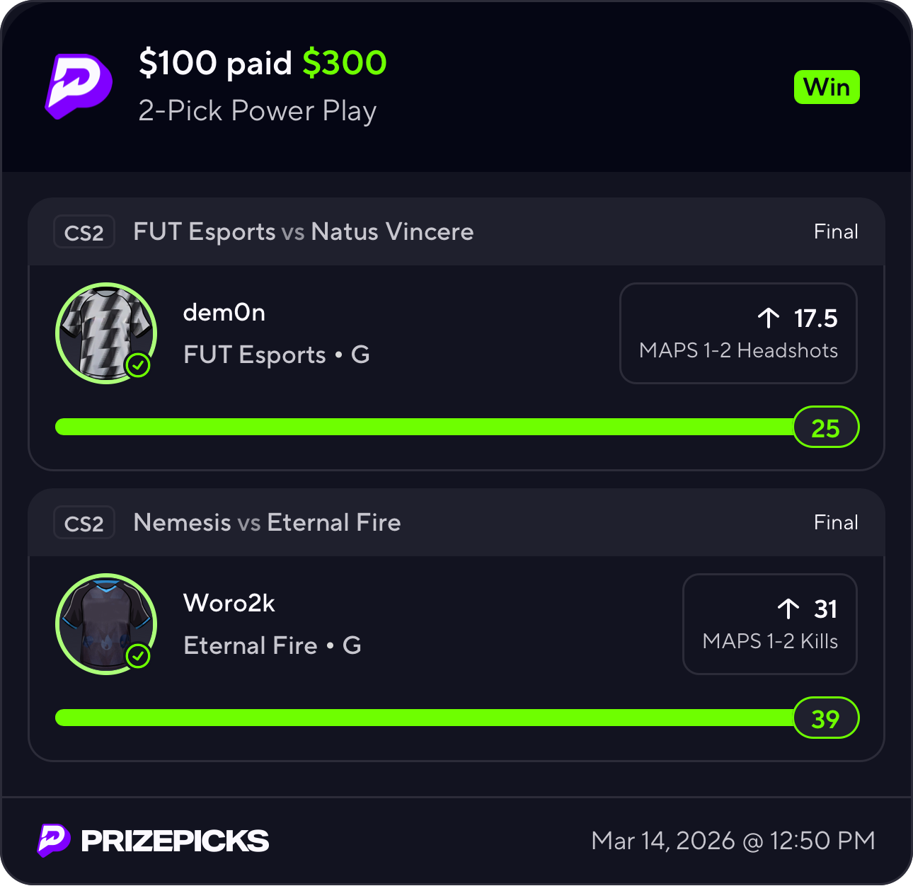Screen dimensions: 913x886
Task: Select the MAPS 1-2 Headshots projection box
Action: [x=738, y=333]
